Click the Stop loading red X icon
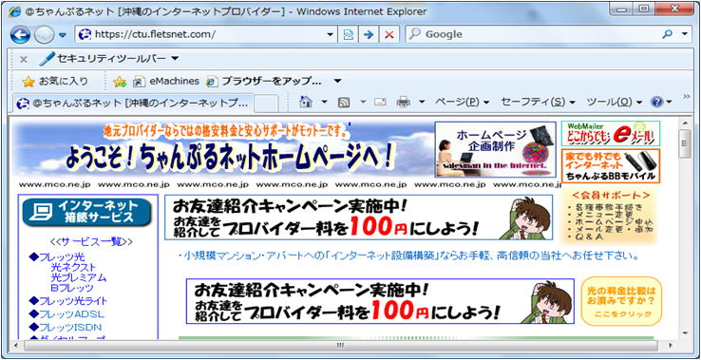701x360 pixels. pyautogui.click(x=388, y=34)
